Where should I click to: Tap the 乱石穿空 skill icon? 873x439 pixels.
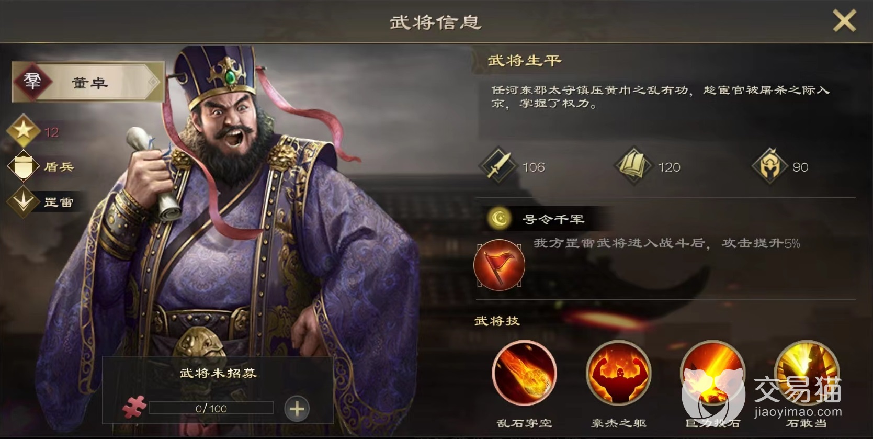tap(524, 373)
